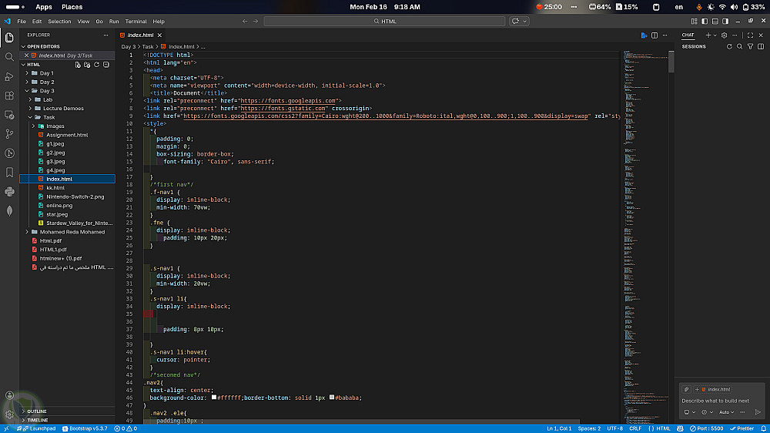Screen dimensions: 770x433
Task: Expand the Outline section
Action: tap(36, 411)
